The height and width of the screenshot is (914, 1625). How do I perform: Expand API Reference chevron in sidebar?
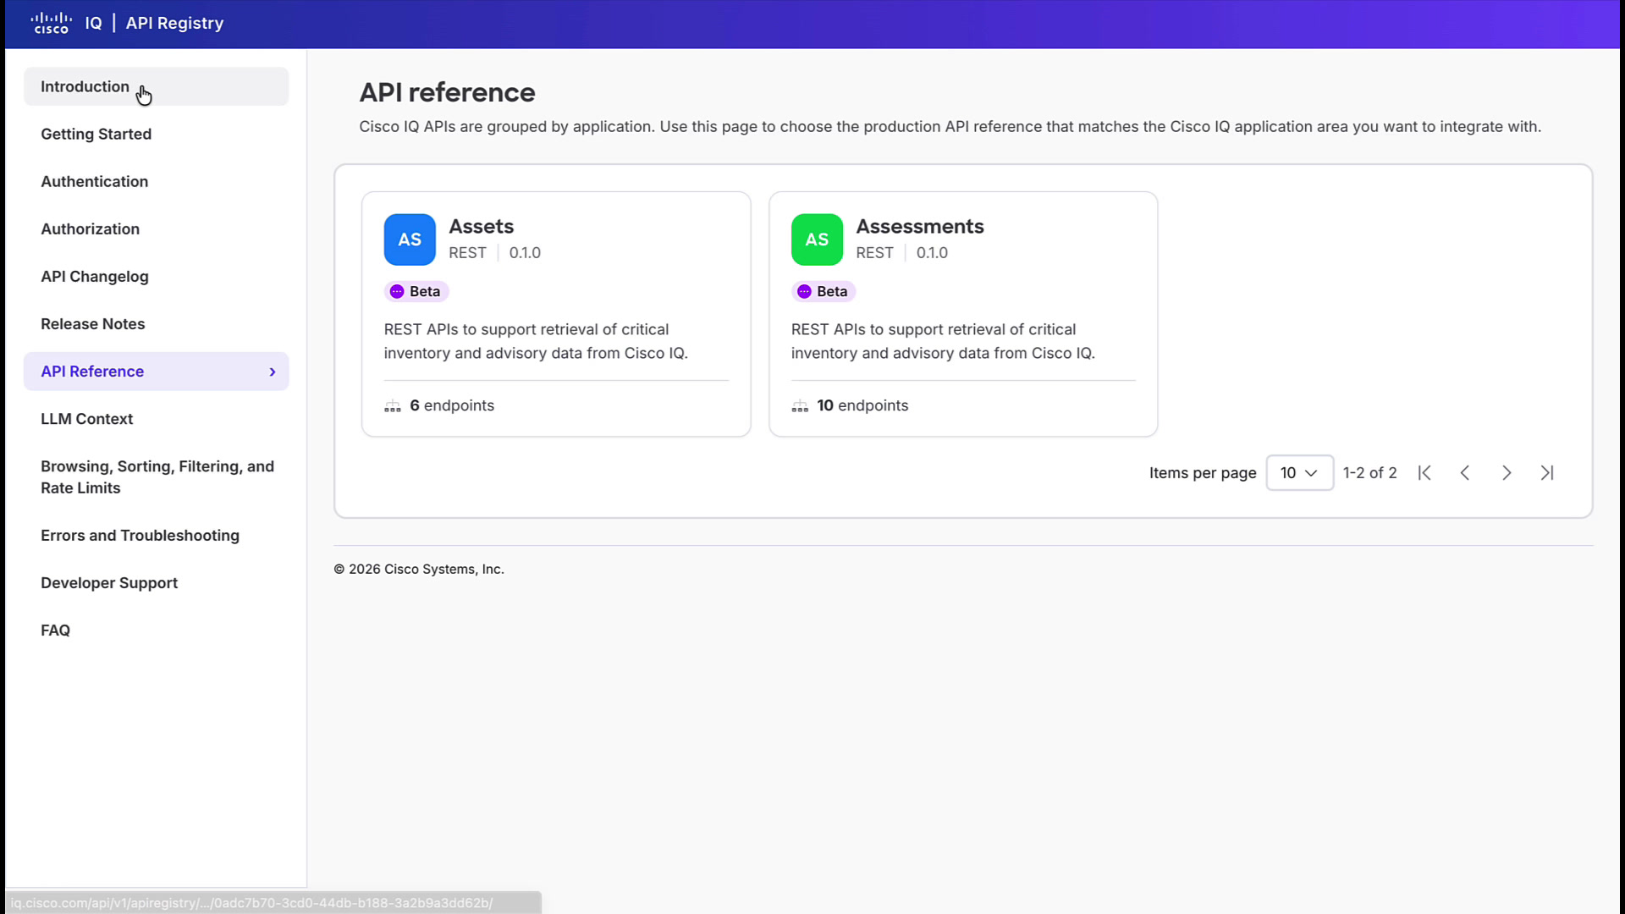point(273,372)
